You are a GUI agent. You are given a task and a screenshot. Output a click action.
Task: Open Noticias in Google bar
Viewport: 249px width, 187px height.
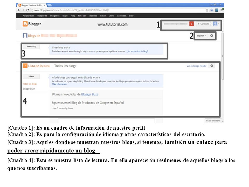(93, 16)
